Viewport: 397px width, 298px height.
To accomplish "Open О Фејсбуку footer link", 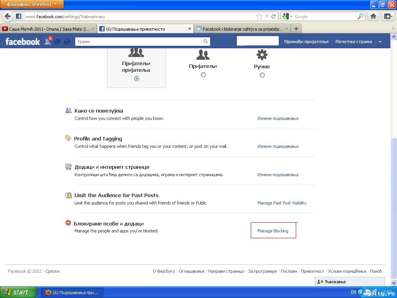I will pos(164,271).
